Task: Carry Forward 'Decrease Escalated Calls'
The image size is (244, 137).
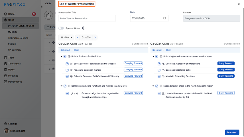Action: coord(226,70)
